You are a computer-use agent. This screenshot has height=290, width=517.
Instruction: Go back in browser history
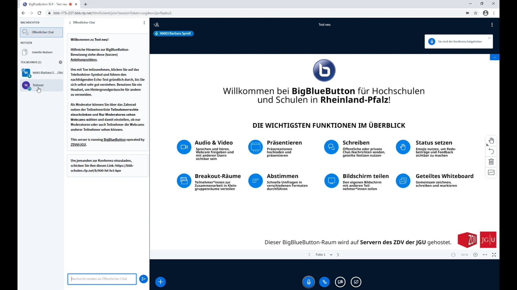pos(23,13)
